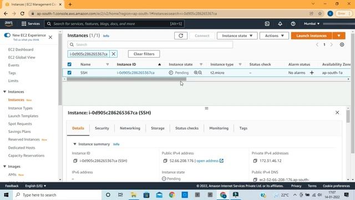Open the help question mark icon
The width and height of the screenshot is (355, 200).
coord(293,23)
